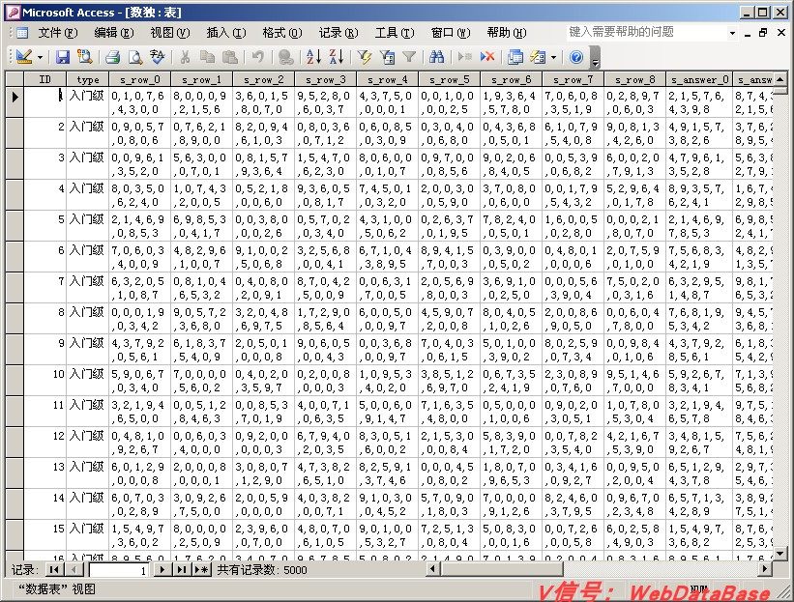Click the new record navigation button
794x602 pixels.
[201, 569]
